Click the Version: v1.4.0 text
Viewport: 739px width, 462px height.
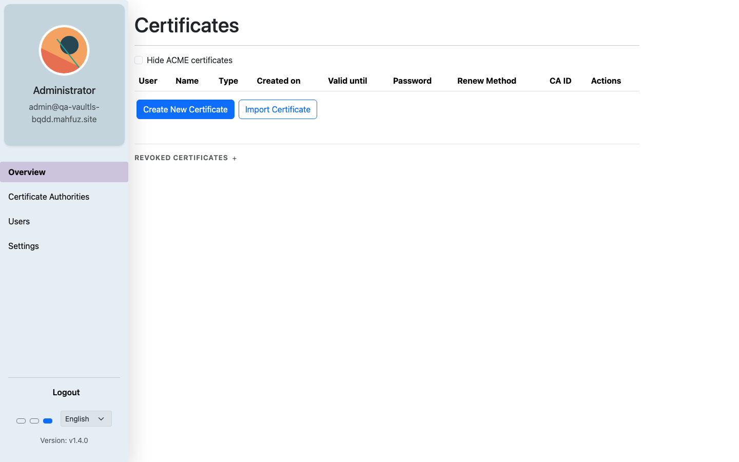(x=64, y=440)
